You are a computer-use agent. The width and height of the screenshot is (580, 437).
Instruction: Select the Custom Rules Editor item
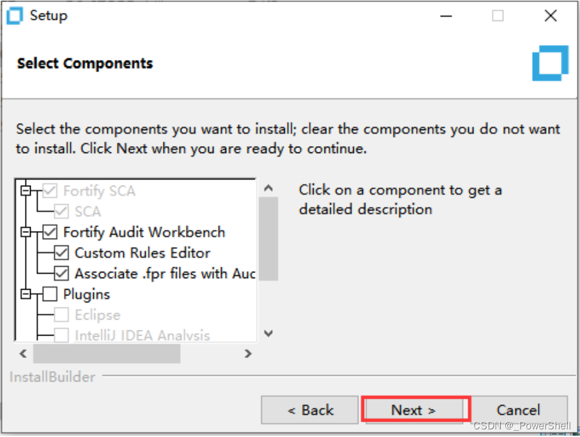click(142, 253)
